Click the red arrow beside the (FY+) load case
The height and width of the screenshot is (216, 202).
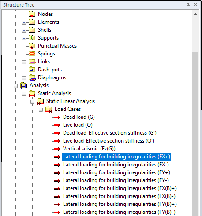(57, 173)
